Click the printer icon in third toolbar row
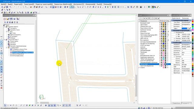 point(22,12)
